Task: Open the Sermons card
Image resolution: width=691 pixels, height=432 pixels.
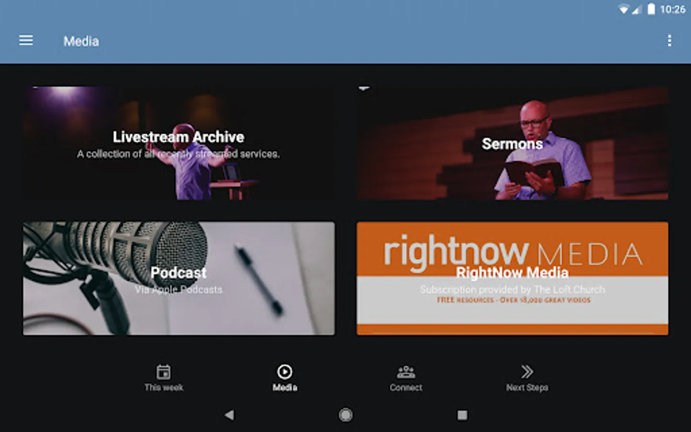Action: 512,143
